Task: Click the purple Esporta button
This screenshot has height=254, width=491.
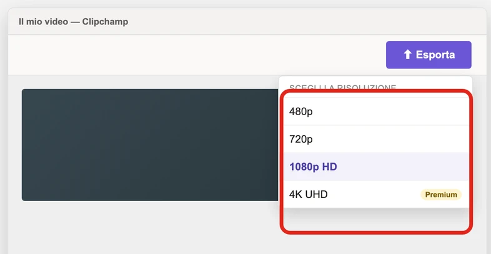Action: 429,55
